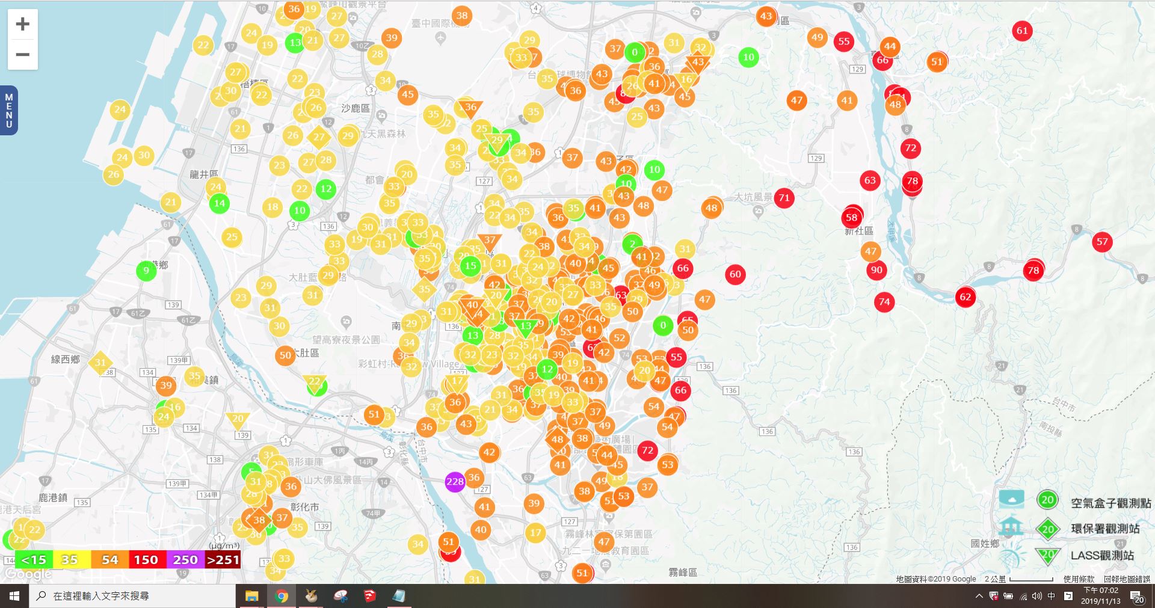
Task: Select the green 14 marker near 龍井區
Action: click(x=220, y=203)
